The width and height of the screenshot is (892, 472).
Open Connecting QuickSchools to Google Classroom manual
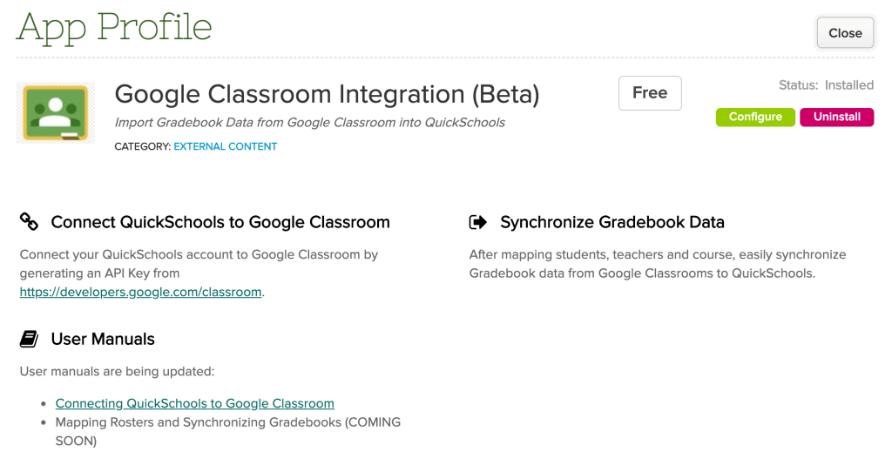click(x=194, y=403)
